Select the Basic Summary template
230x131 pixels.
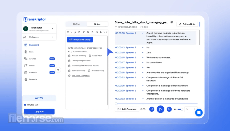tap(77, 71)
